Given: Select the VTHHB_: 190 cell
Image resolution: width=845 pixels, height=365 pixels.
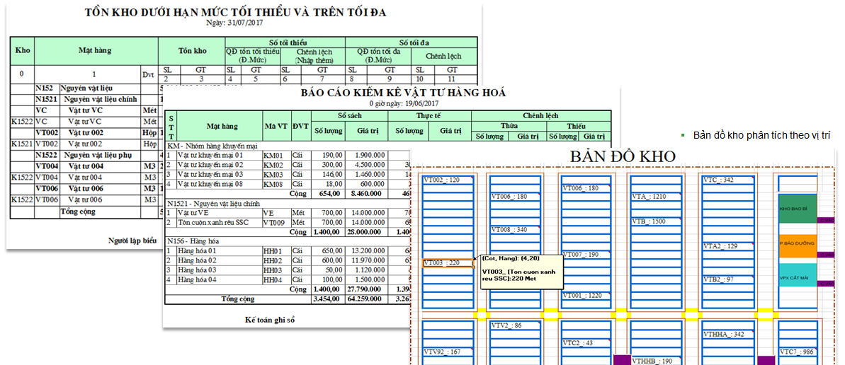Looking at the screenshot, I should (x=657, y=361).
